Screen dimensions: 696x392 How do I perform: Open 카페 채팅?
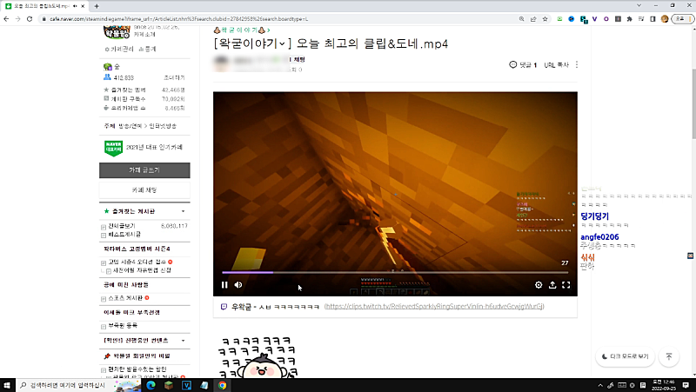pos(144,189)
